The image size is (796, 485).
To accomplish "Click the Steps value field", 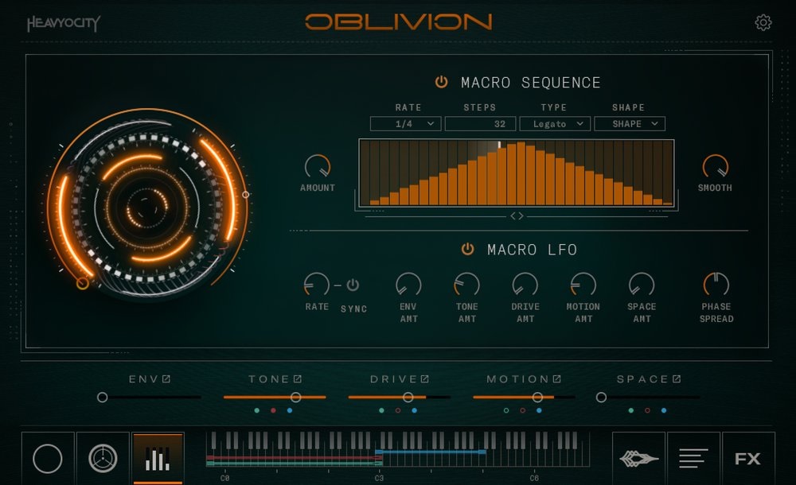I will pyautogui.click(x=480, y=123).
